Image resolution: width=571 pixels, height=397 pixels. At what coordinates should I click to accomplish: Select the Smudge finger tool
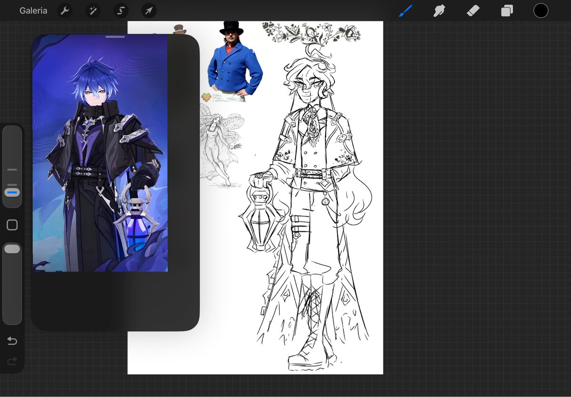pos(439,10)
